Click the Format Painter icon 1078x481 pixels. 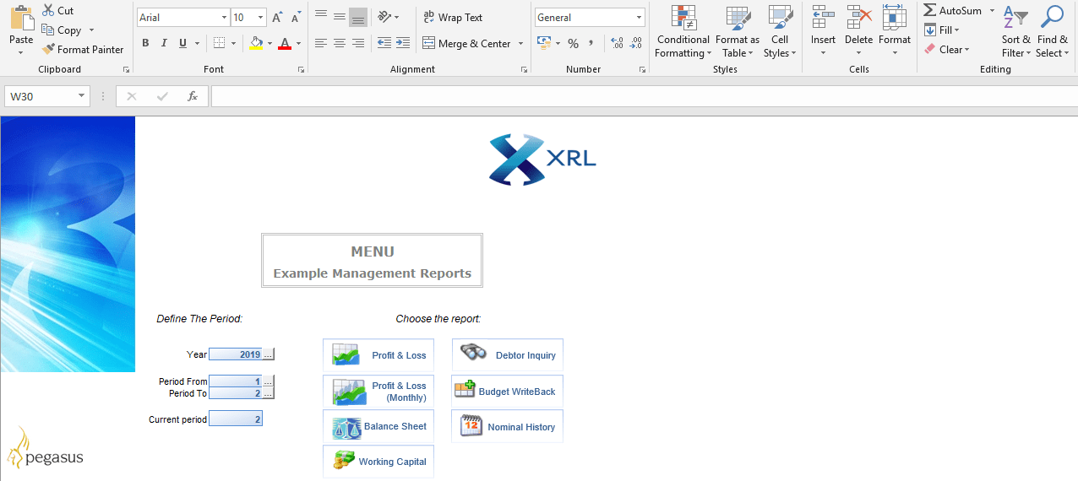click(x=49, y=50)
